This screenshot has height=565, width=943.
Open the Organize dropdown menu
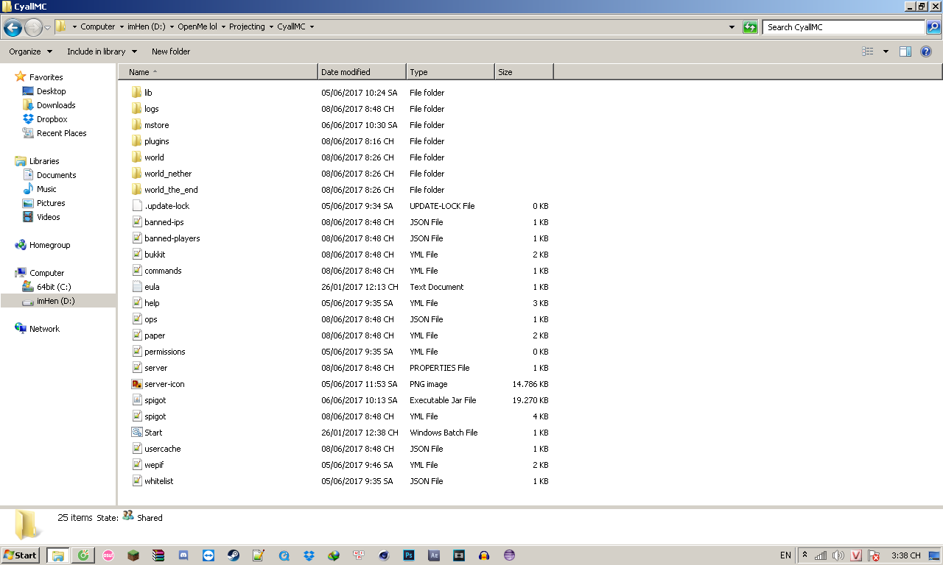click(31, 51)
